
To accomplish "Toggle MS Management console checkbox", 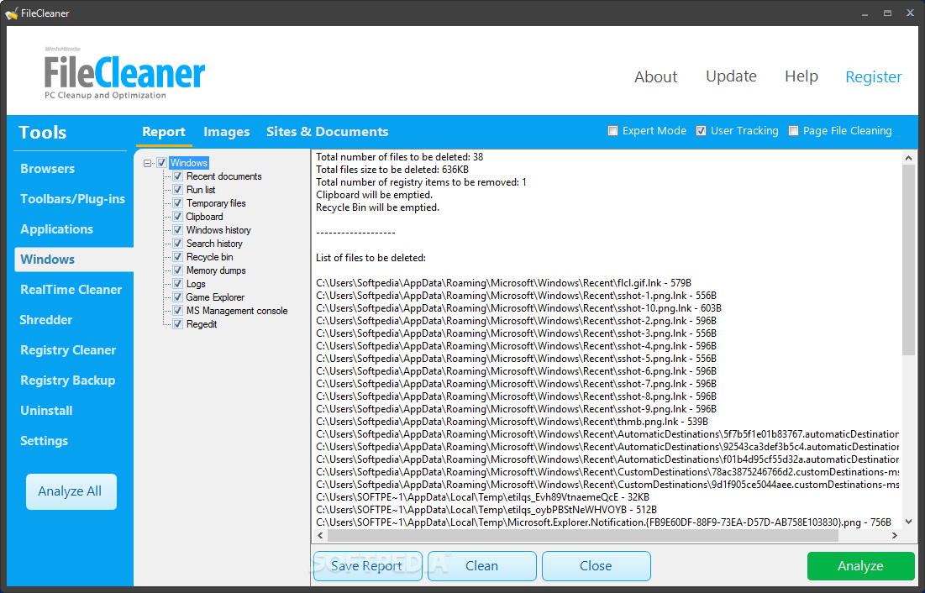I will tap(177, 311).
